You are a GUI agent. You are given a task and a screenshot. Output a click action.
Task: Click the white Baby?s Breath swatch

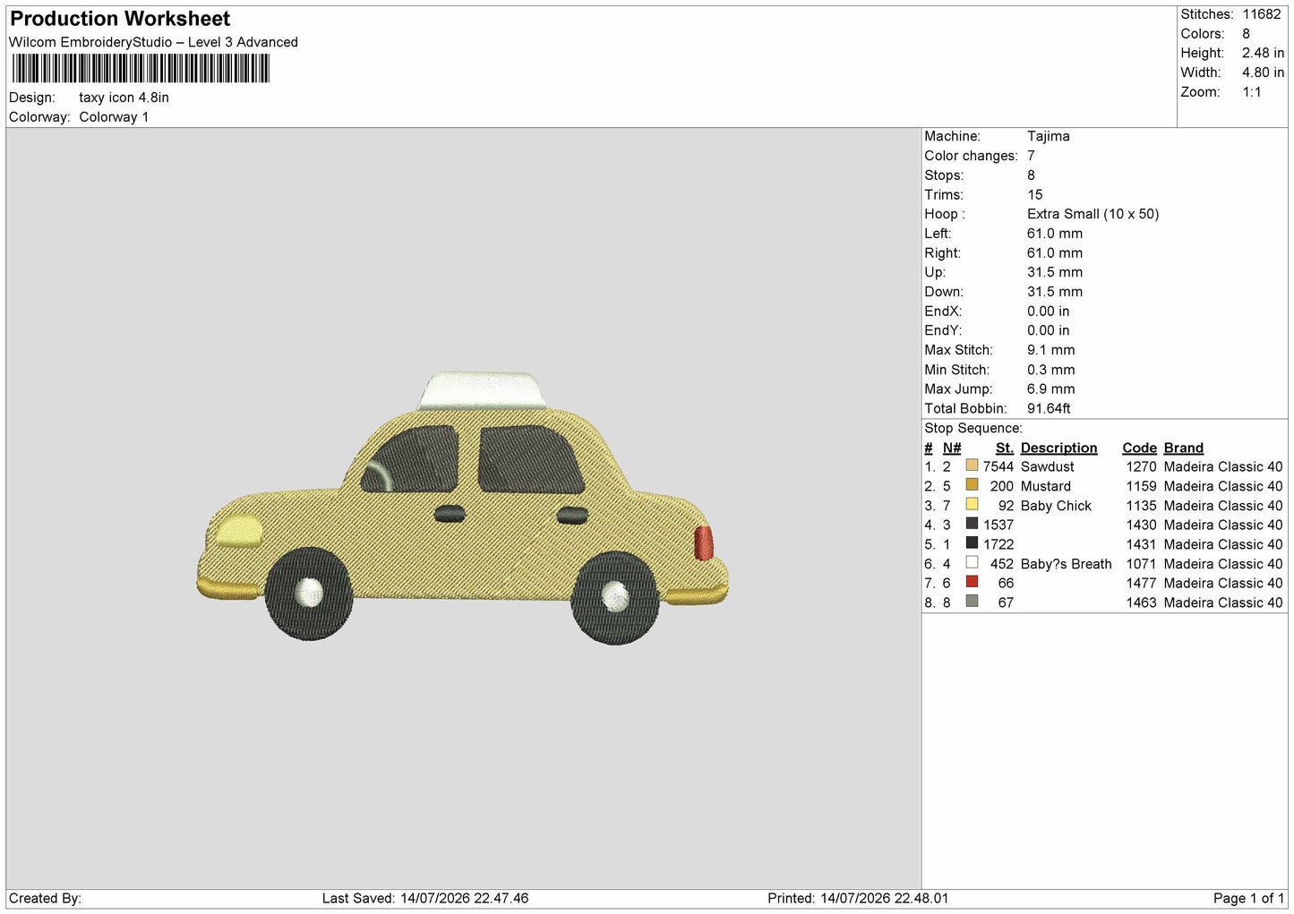(972, 563)
